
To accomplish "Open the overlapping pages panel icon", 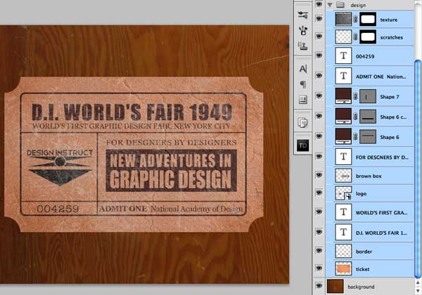I will 303,122.
